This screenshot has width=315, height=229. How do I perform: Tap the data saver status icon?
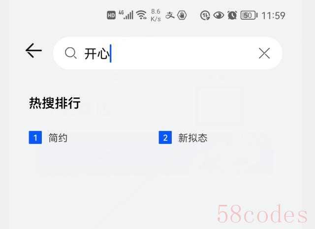click(x=205, y=15)
